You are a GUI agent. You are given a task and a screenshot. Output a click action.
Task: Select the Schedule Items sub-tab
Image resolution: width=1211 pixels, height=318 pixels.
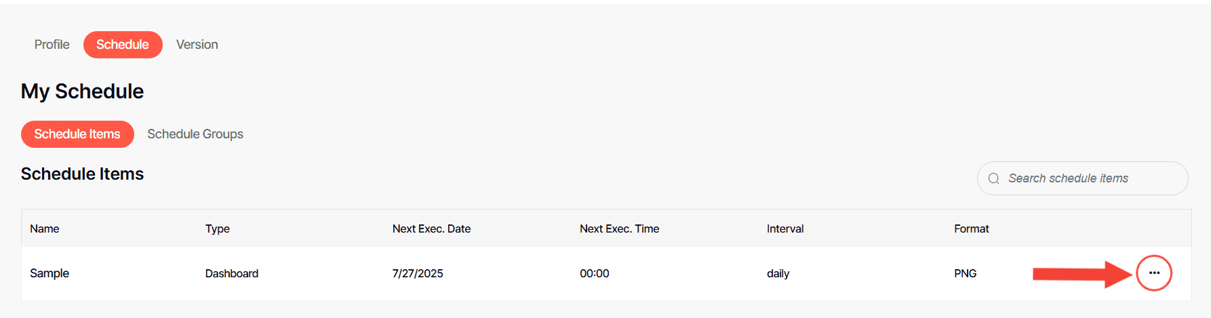(x=77, y=134)
